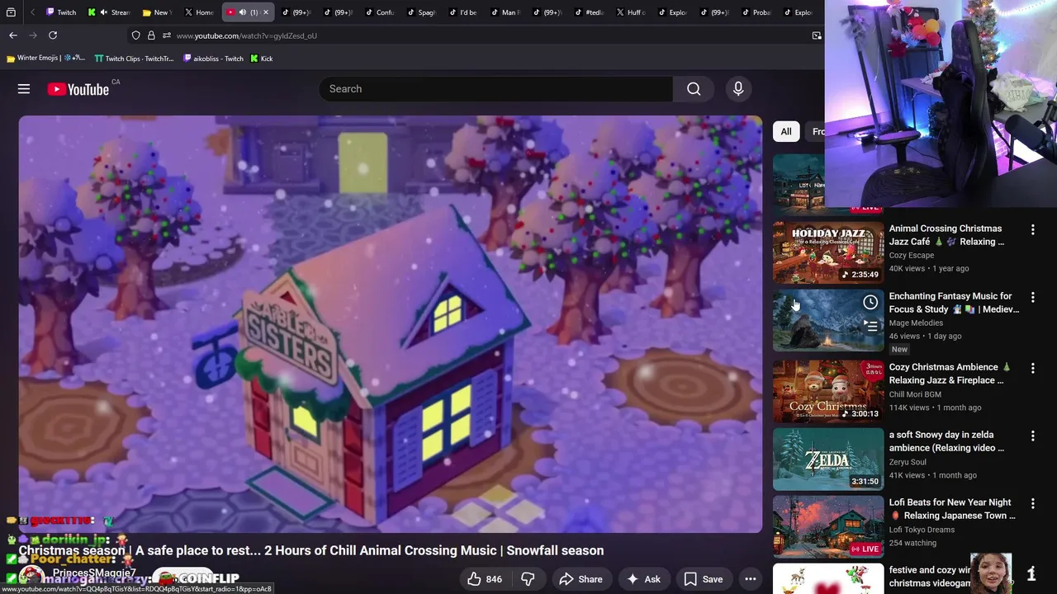The height and width of the screenshot is (594, 1057).
Task: Open Twitch Clips - TwitchTr... bookmark
Action: [134, 59]
